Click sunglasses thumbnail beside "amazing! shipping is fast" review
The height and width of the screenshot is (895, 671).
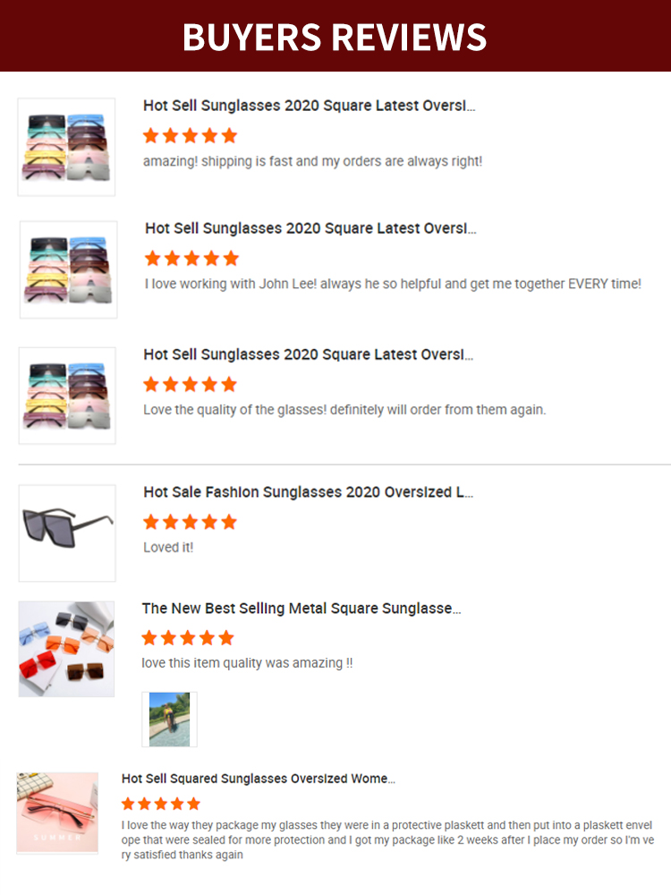66,147
